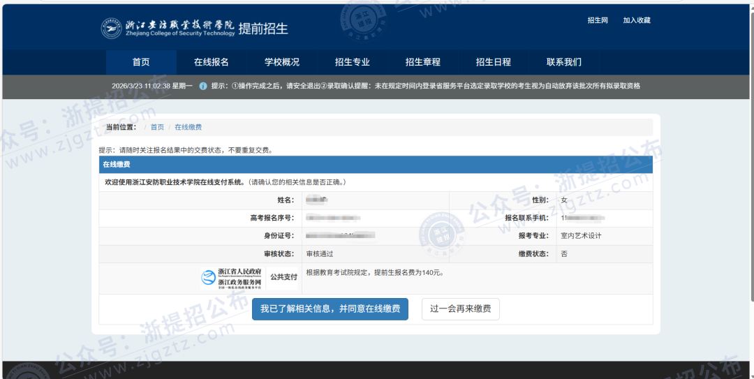754x379 pixels.
Task: Open the 在线报名 navigation item
Action: tap(212, 62)
